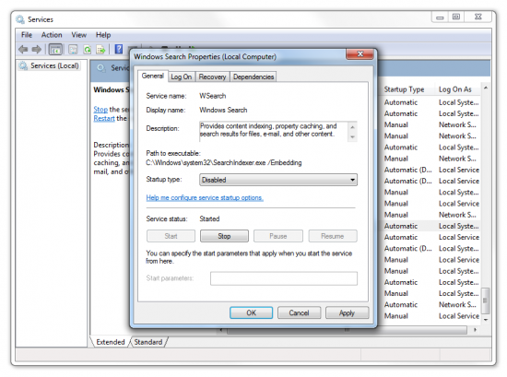Open the Help menu
507x377 pixels.
[x=103, y=35]
